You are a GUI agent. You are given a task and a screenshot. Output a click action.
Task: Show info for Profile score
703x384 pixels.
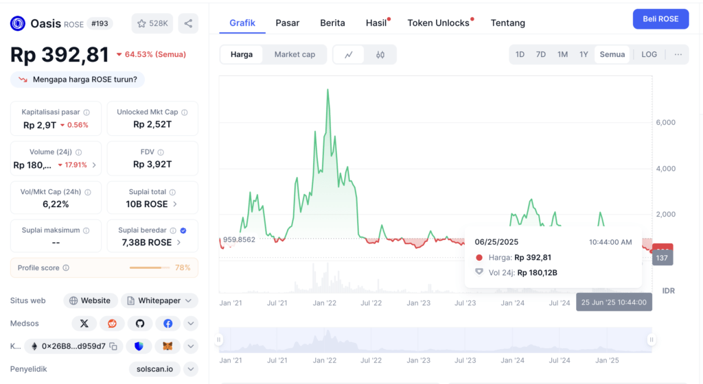66,267
